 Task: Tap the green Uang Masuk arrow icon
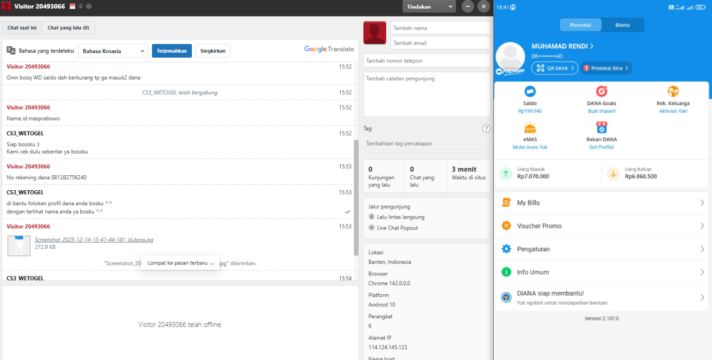pos(506,173)
